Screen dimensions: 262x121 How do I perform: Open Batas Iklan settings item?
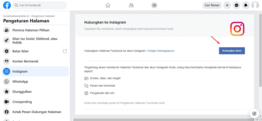[35, 51]
